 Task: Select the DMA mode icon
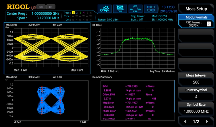(x=120, y=9)
